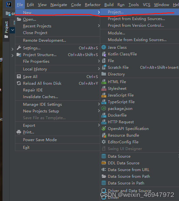Select Project... in New submenu
Image resolution: width=179 pixels, height=201 pixels.
pos(139,12)
